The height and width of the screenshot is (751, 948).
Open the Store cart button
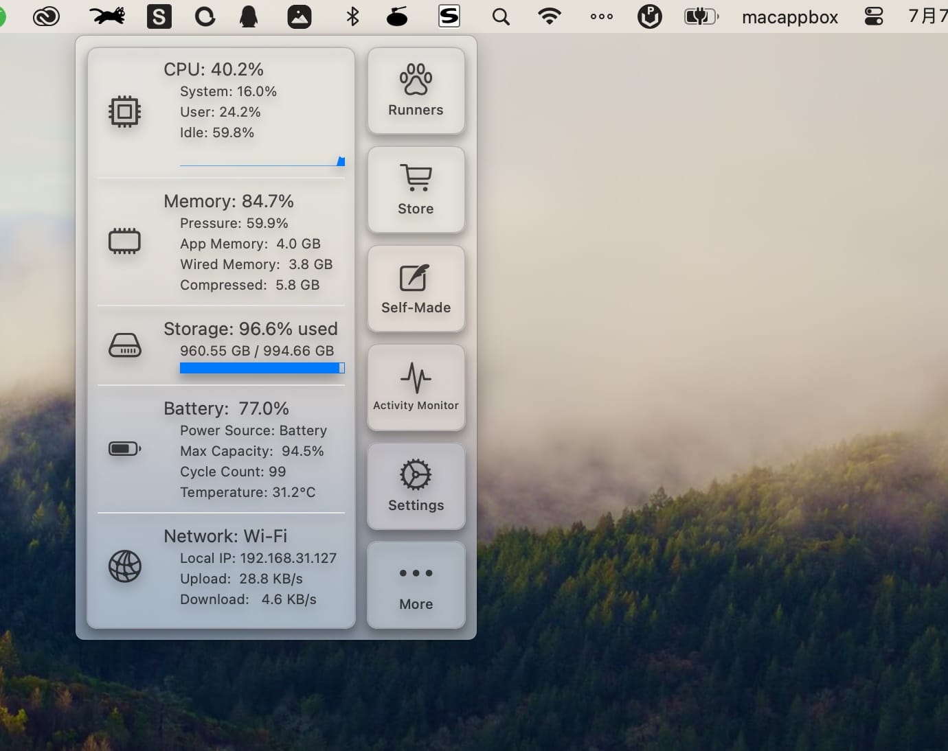click(x=416, y=189)
